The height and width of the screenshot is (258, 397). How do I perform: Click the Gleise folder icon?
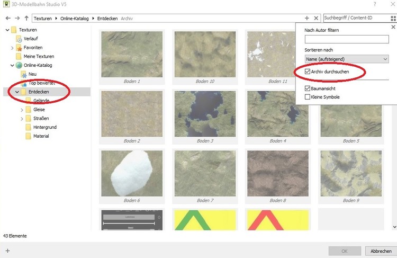29,110
